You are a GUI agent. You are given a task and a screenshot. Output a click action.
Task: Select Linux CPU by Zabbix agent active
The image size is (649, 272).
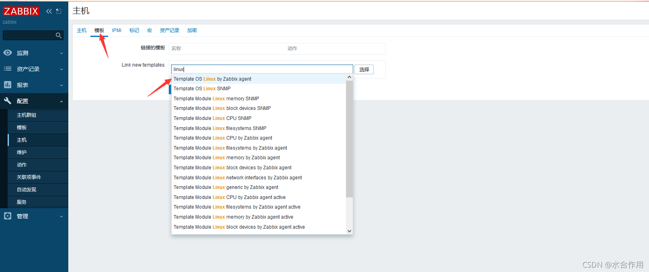point(259,197)
